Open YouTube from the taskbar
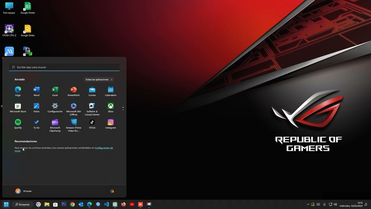The height and width of the screenshot is (209, 371). click(132, 204)
